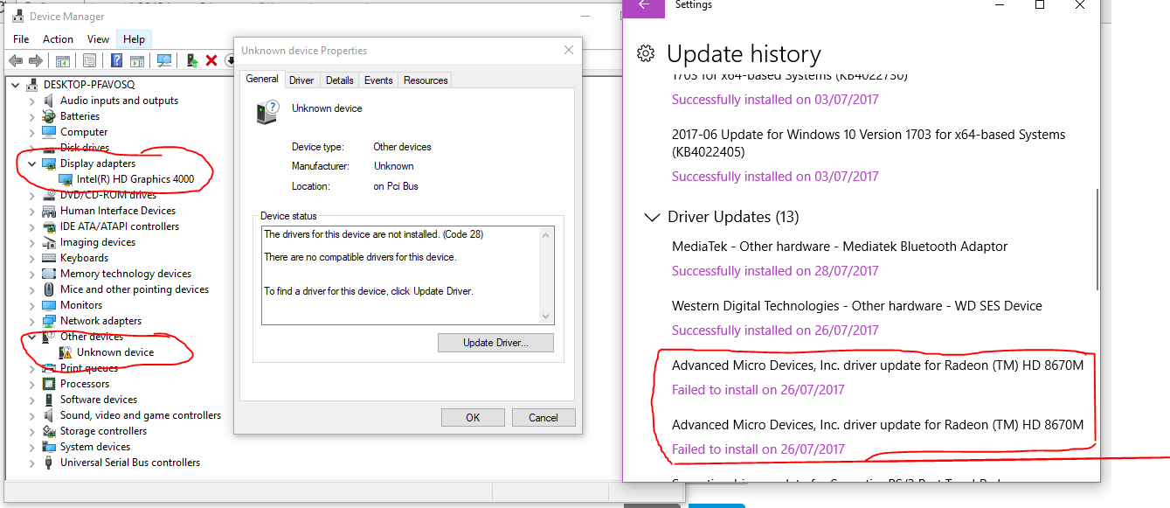Collapse the DESKTOP-PFAVOSQ root node
This screenshot has width=1170, height=508.
17,85
